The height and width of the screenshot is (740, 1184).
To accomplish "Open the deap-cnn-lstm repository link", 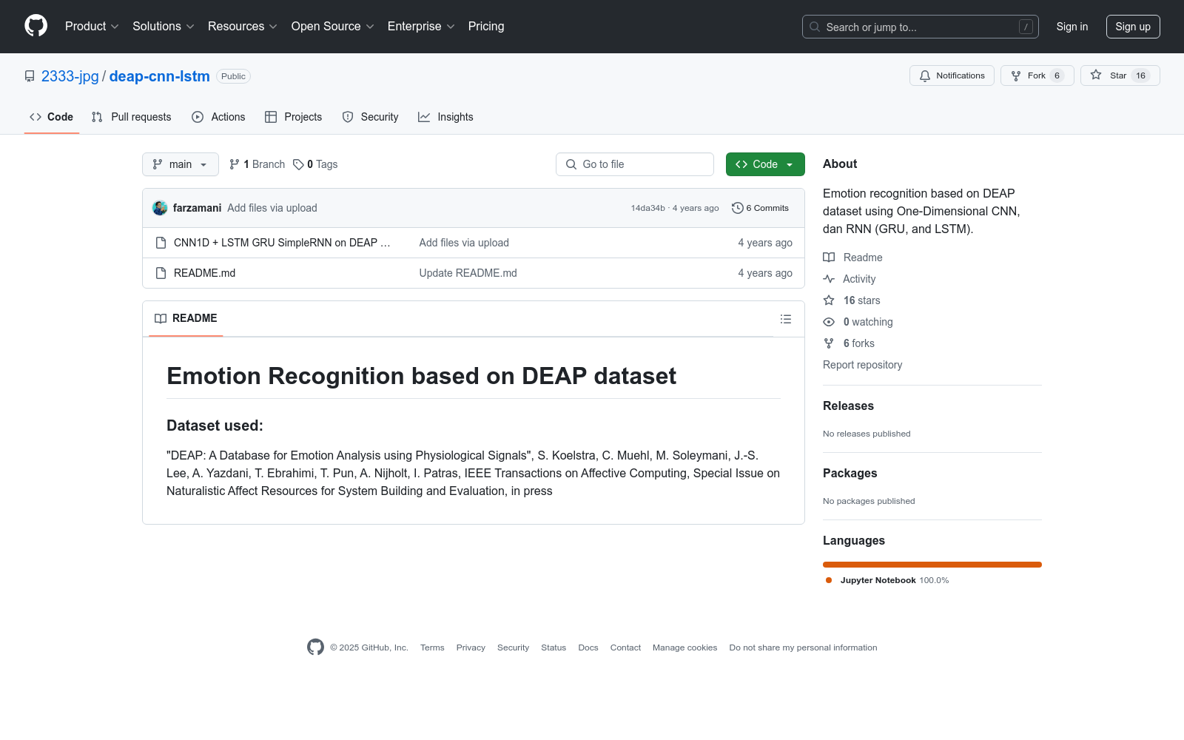I will 160,76.
